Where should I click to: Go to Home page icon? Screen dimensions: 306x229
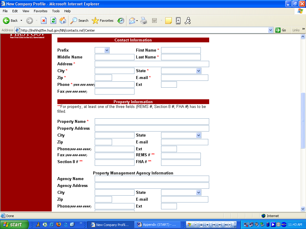click(63, 21)
